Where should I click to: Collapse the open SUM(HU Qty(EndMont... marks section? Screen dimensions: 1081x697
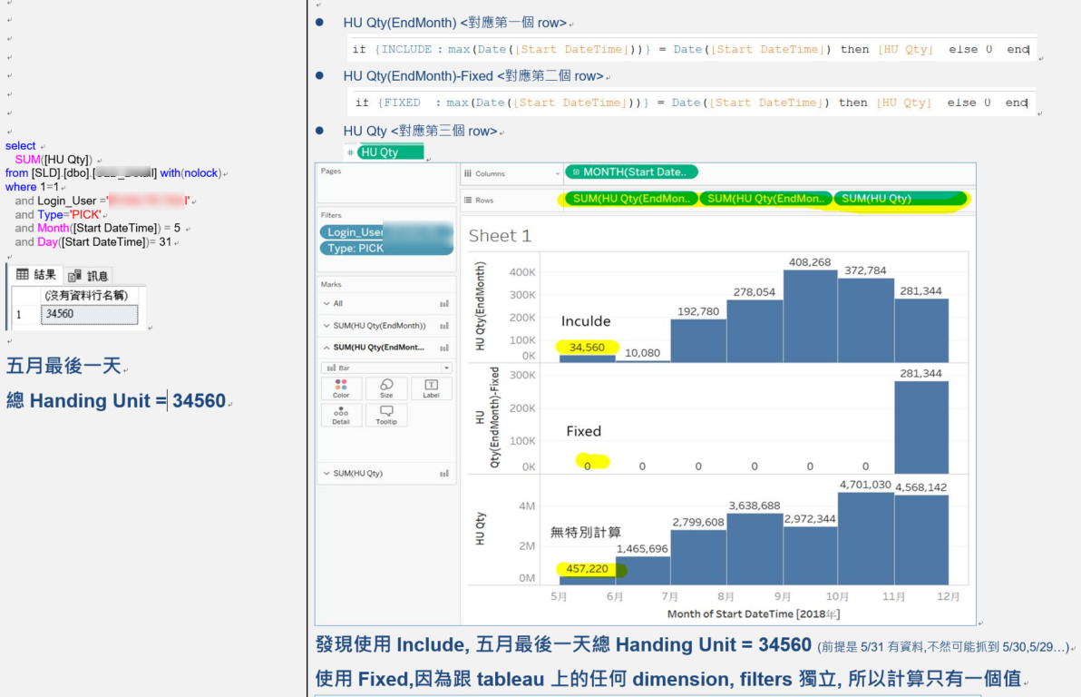point(326,348)
